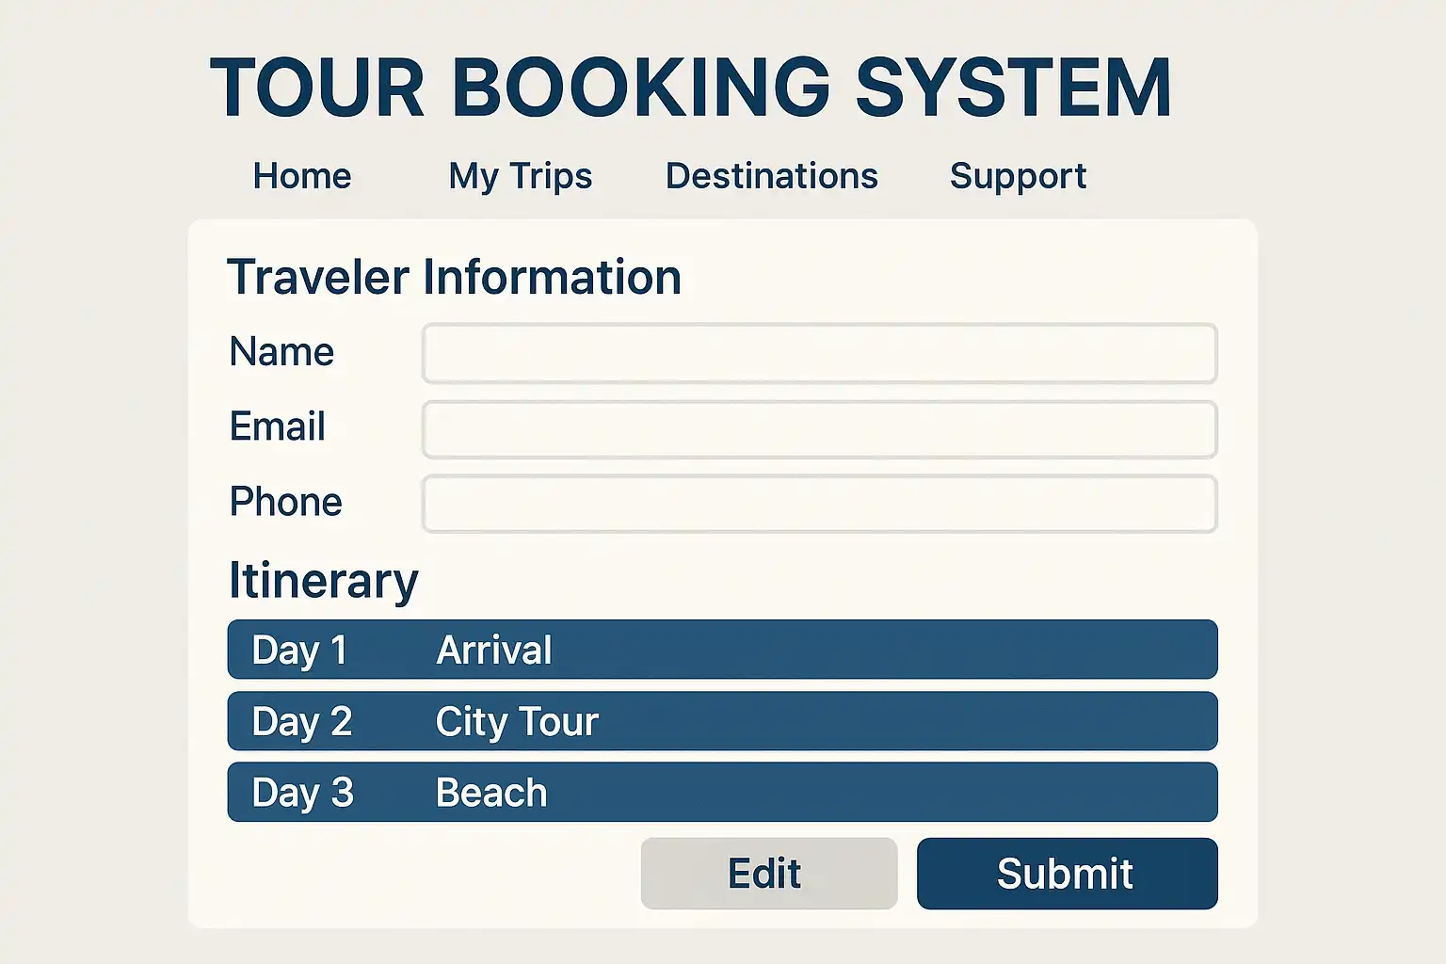
Task: Focus the Email text box
Action: tap(819, 430)
